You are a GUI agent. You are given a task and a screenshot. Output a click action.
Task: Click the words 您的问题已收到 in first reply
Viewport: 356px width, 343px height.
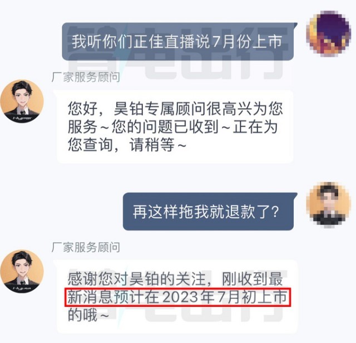[165, 126]
